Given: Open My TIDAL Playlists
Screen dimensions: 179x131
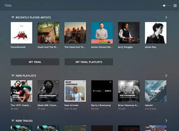Looking at the screenshot, I should pyautogui.click(x=89, y=62).
